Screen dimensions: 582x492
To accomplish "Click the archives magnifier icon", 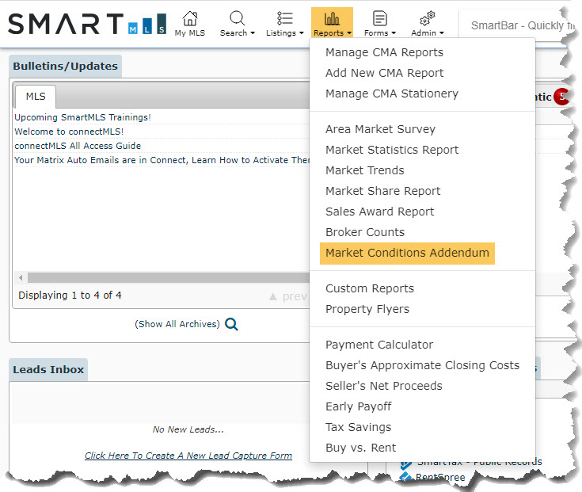I will tap(231, 324).
